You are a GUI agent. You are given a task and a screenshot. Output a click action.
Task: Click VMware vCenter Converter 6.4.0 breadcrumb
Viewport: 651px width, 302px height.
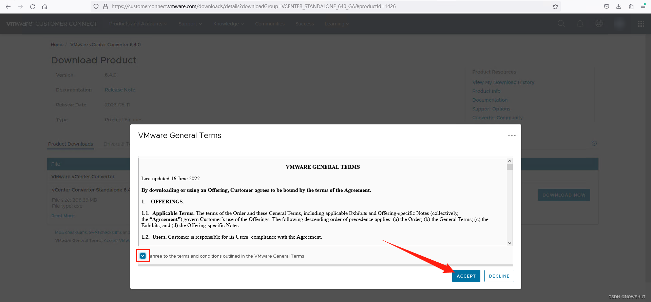click(105, 44)
